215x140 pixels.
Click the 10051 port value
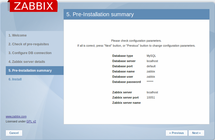coord(151,97)
